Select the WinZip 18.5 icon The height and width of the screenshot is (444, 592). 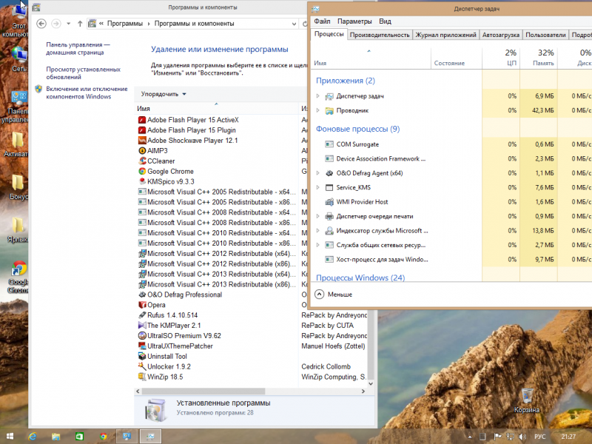tap(142, 377)
